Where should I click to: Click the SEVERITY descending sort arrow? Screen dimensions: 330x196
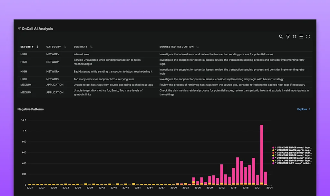pyautogui.click(x=38, y=47)
